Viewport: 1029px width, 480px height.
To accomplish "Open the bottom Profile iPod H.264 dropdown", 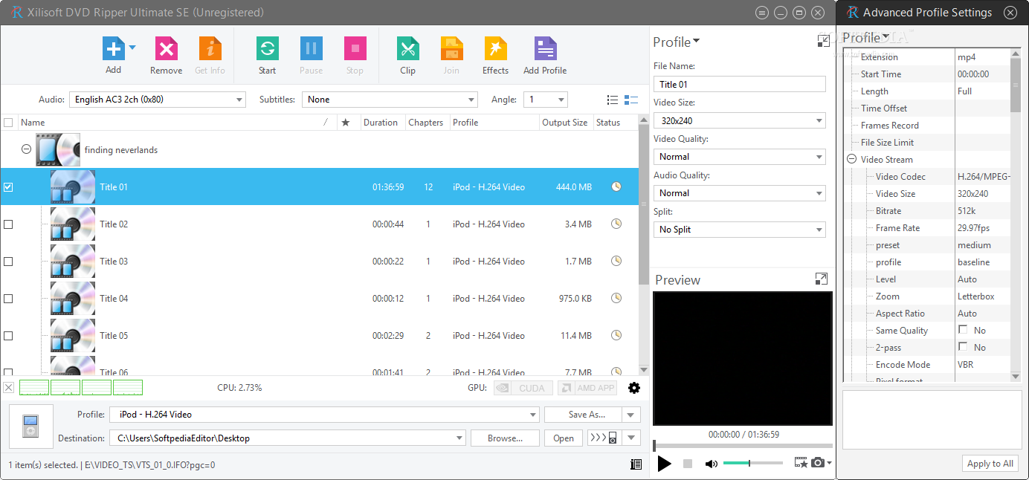I will click(x=324, y=415).
